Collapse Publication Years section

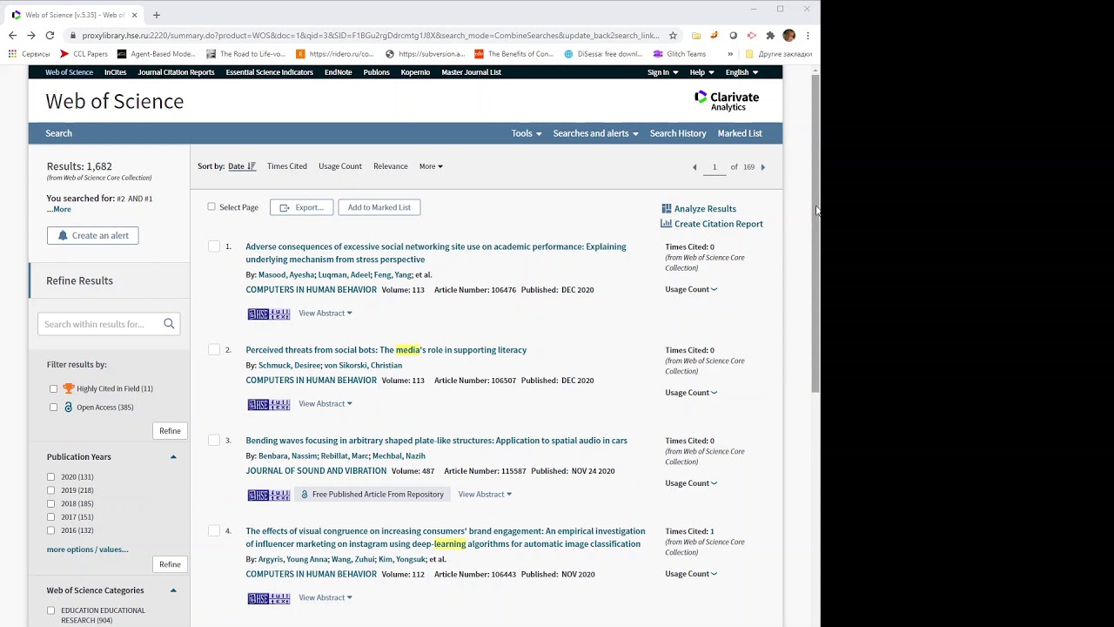pos(173,457)
